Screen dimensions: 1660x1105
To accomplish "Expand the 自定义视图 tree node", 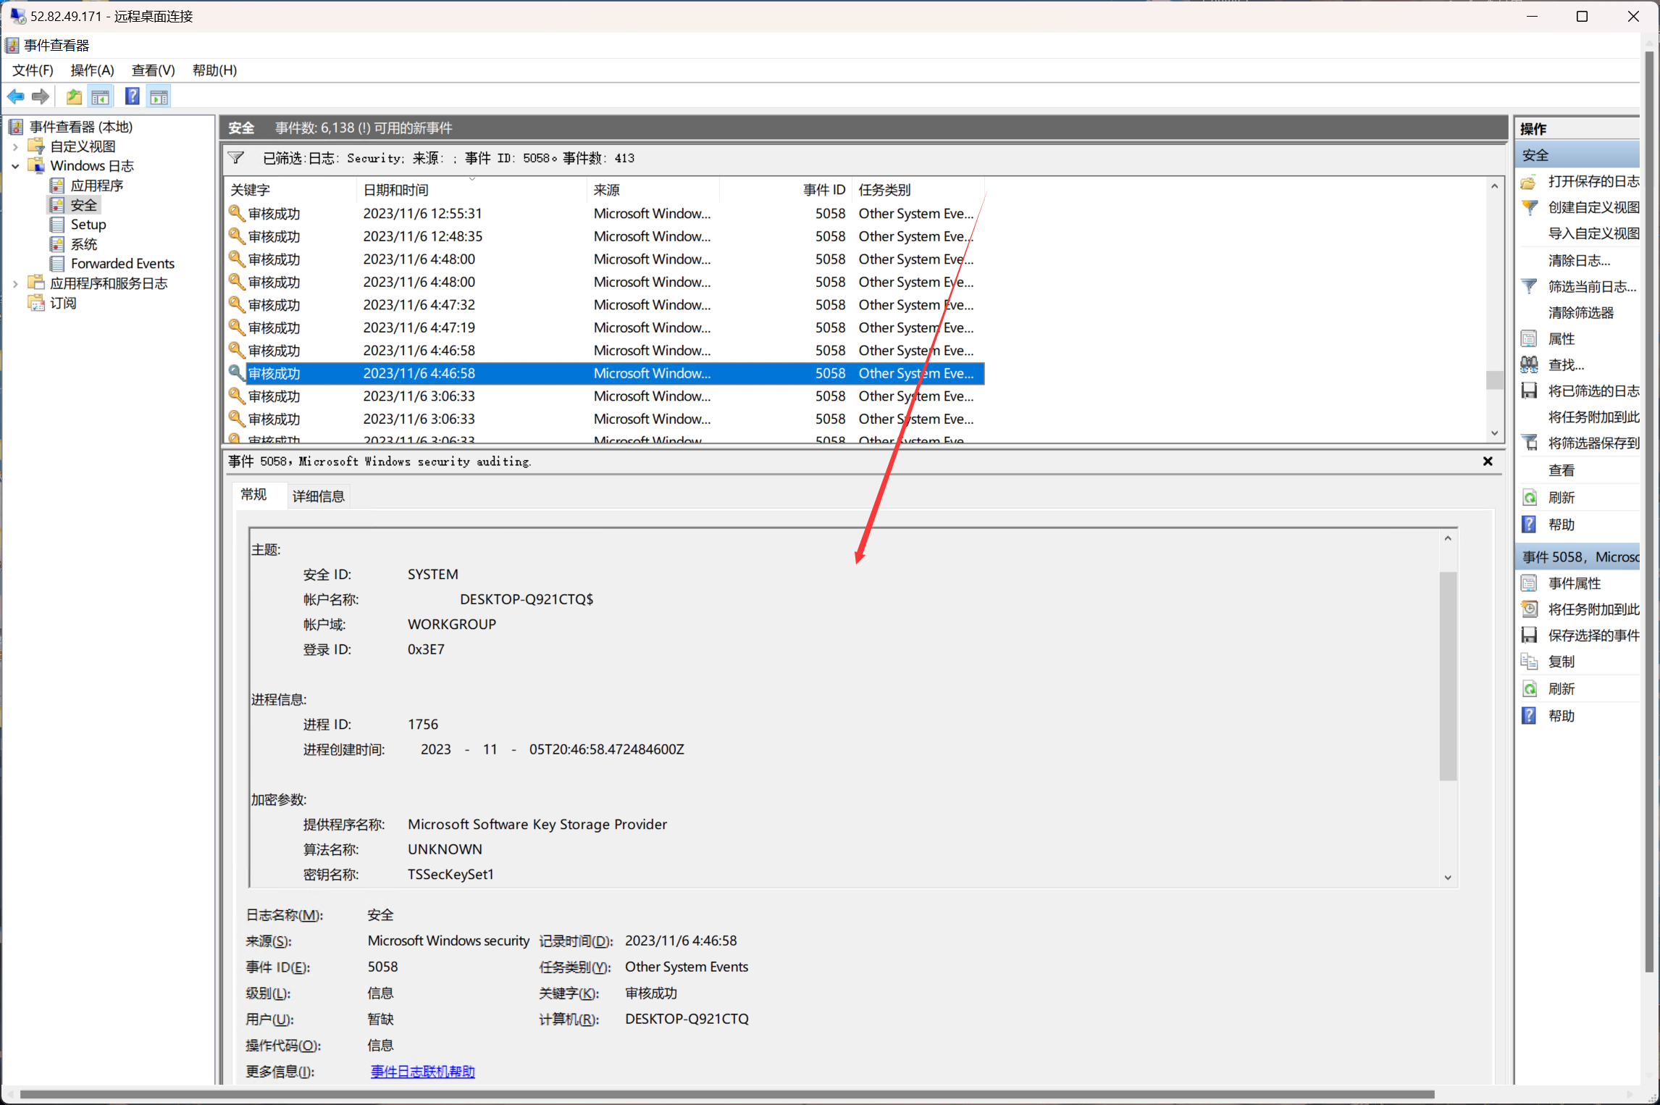I will [15, 146].
